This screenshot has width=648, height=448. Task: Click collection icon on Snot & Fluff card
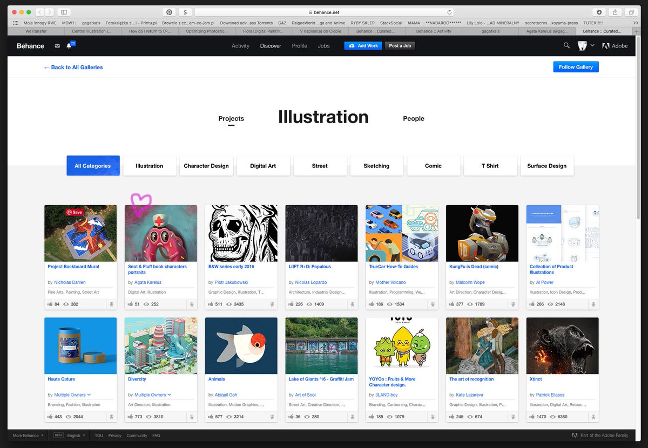click(x=192, y=304)
